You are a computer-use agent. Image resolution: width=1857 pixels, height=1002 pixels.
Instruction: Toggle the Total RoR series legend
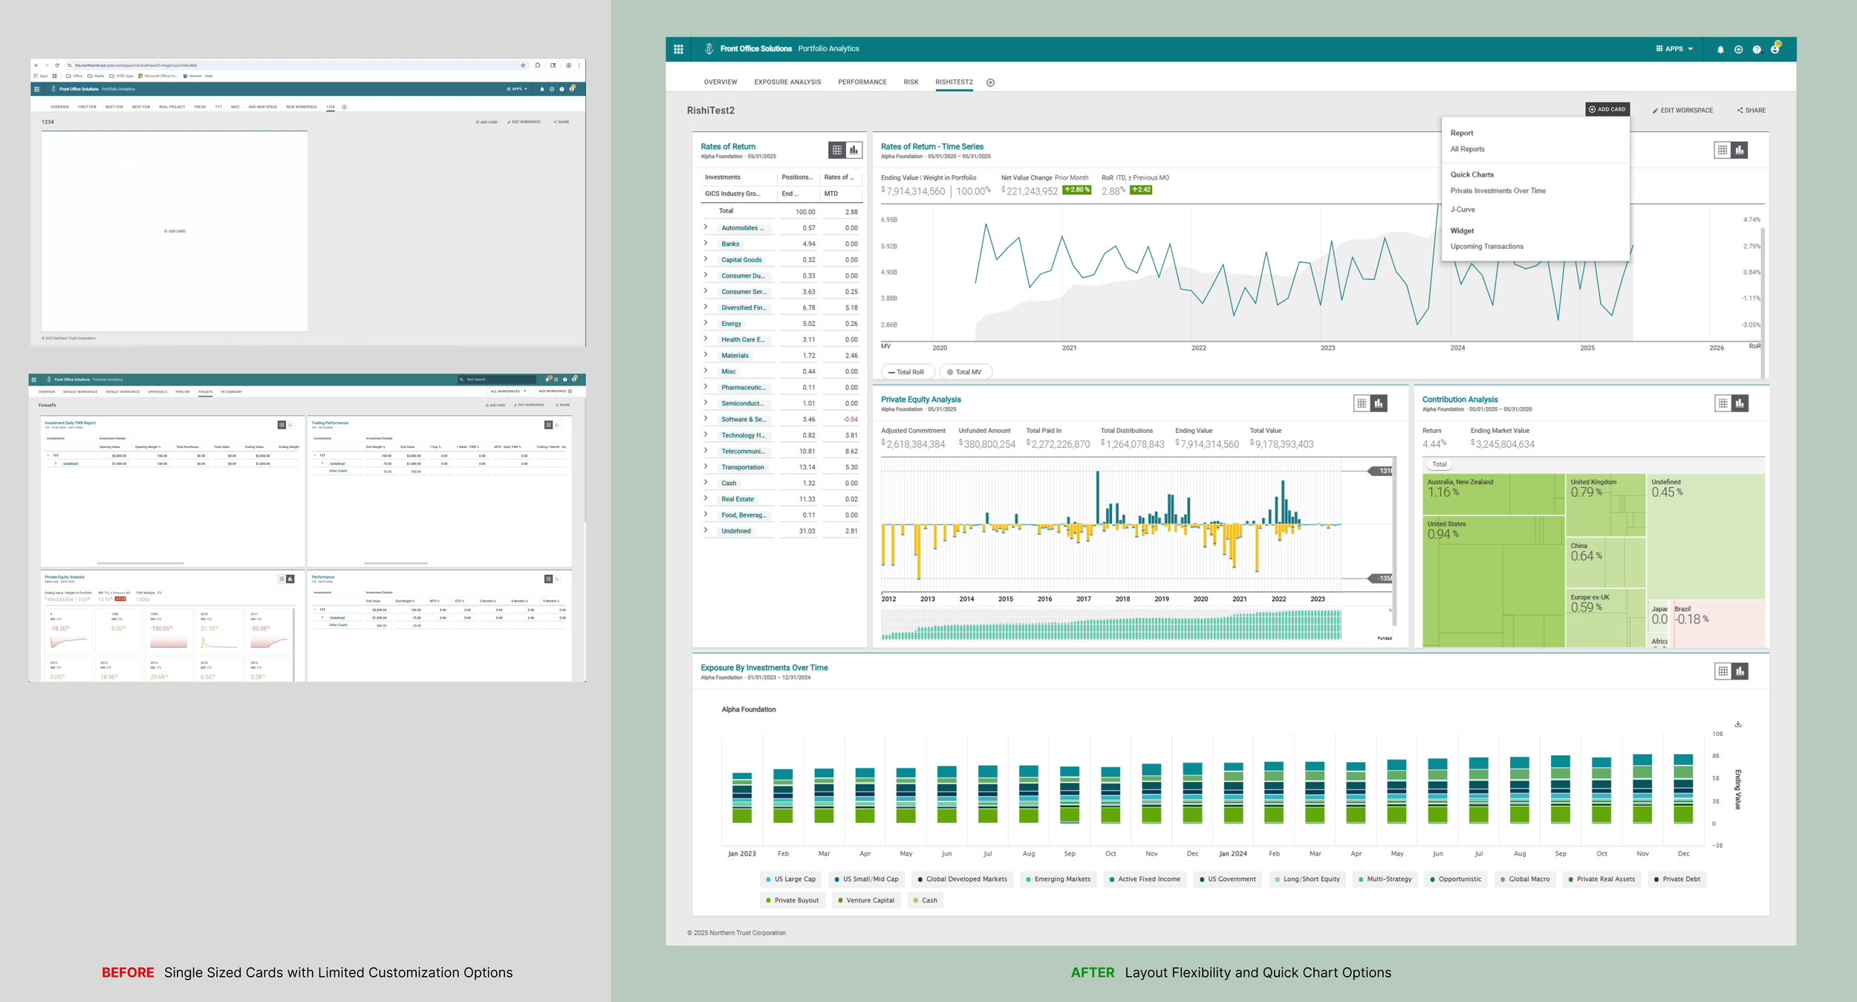(x=906, y=372)
